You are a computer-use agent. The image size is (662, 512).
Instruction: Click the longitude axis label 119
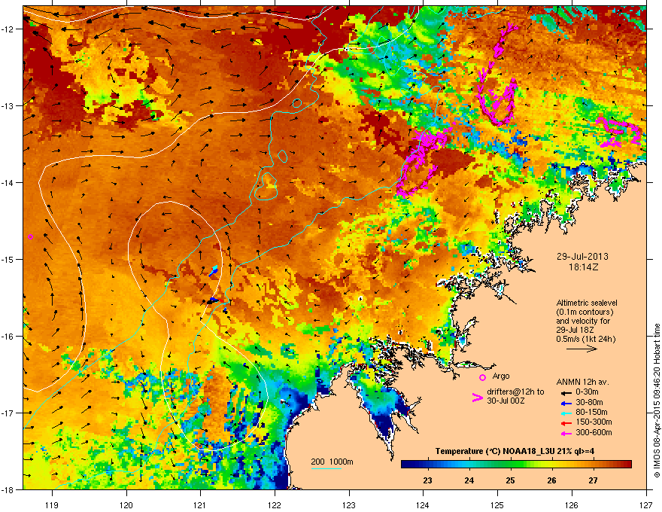click(53, 504)
